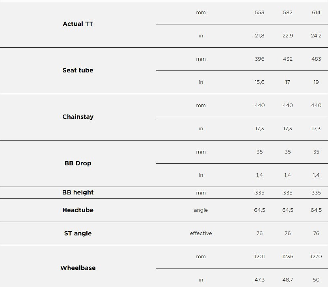Select the BB Drop row label
The height and width of the screenshot is (287, 328).
78,163
